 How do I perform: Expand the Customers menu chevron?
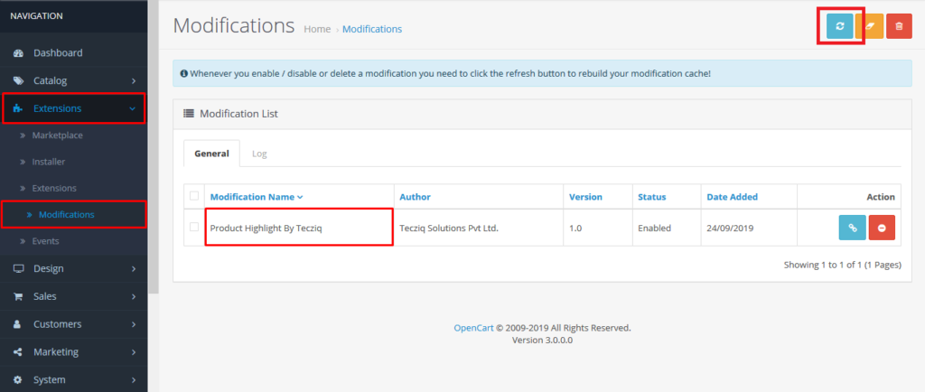[134, 324]
